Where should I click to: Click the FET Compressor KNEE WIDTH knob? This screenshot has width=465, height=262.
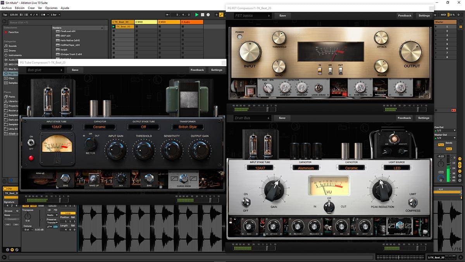(360, 87)
